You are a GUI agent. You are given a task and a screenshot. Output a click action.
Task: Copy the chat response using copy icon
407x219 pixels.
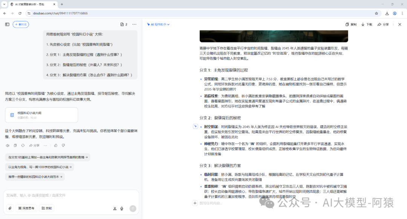[x=15, y=145]
